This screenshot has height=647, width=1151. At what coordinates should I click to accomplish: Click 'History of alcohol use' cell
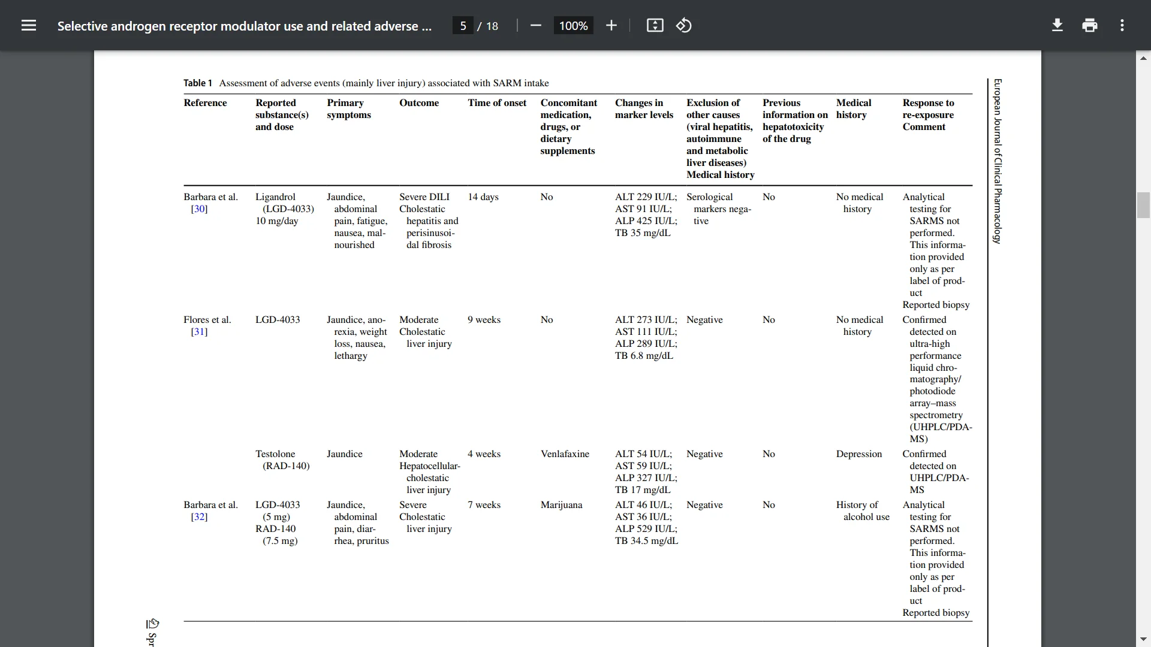point(863,511)
